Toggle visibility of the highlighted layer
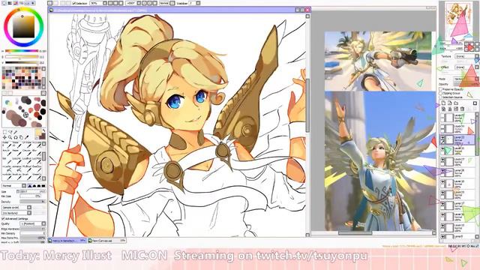Viewport: 480px width, 270px height. point(442,137)
